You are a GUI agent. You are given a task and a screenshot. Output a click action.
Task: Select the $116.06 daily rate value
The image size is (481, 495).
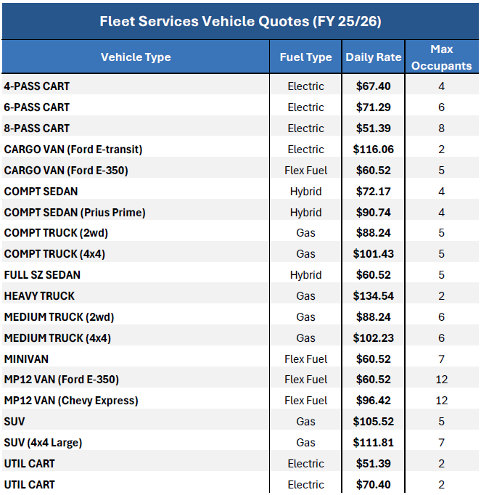coord(374,150)
